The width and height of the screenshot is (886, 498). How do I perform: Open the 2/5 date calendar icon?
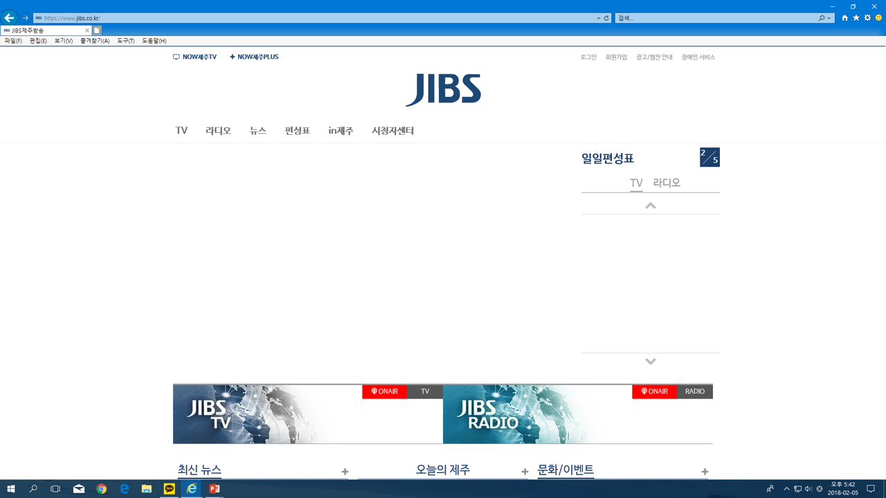(x=709, y=158)
